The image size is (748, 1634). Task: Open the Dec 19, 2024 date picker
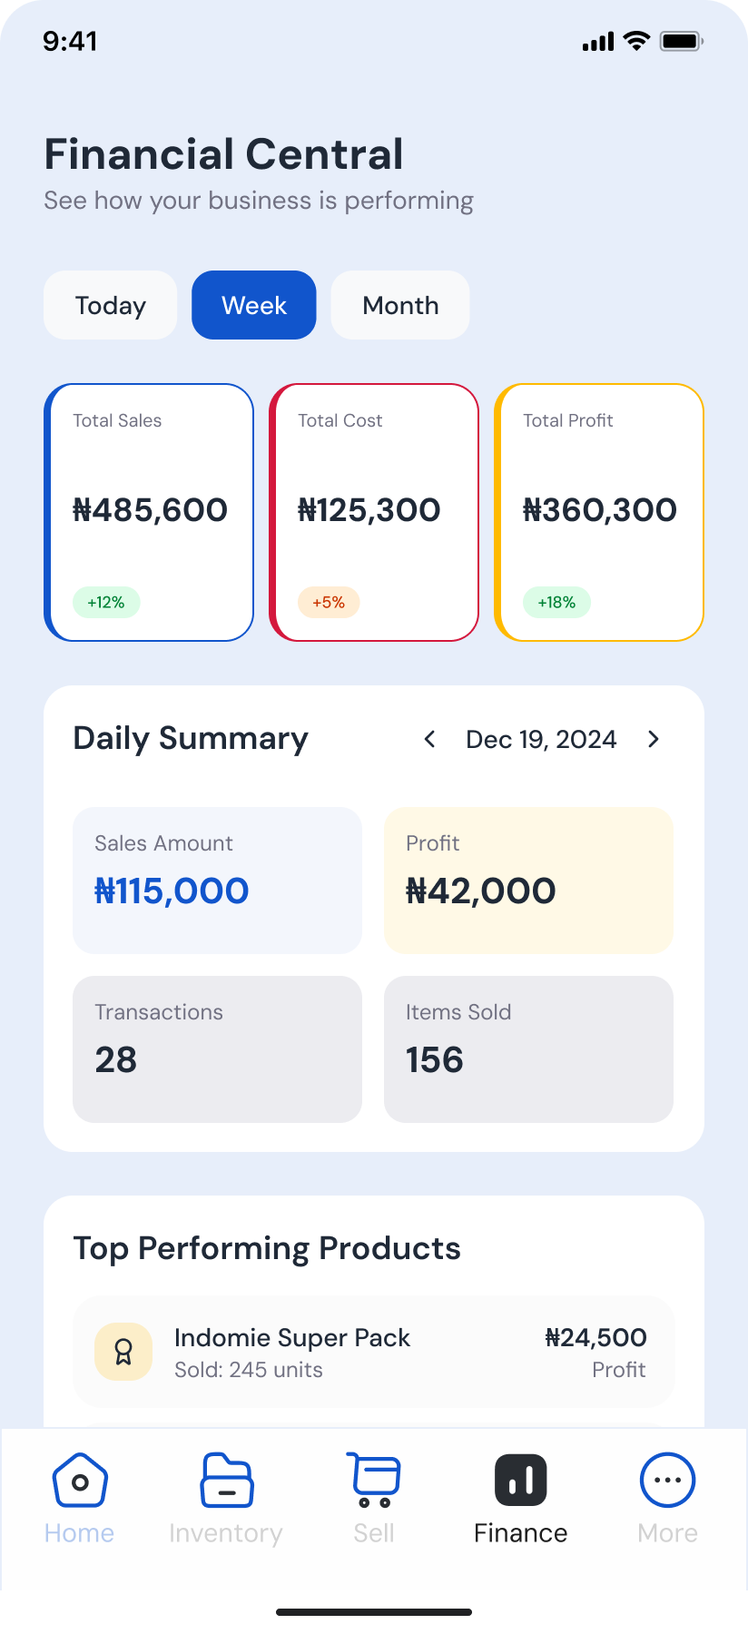[x=541, y=739]
